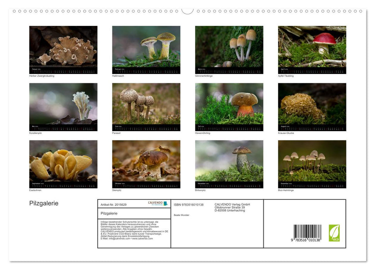
Task: Open the Apfel-Täubling image
Action: [x=312, y=48]
